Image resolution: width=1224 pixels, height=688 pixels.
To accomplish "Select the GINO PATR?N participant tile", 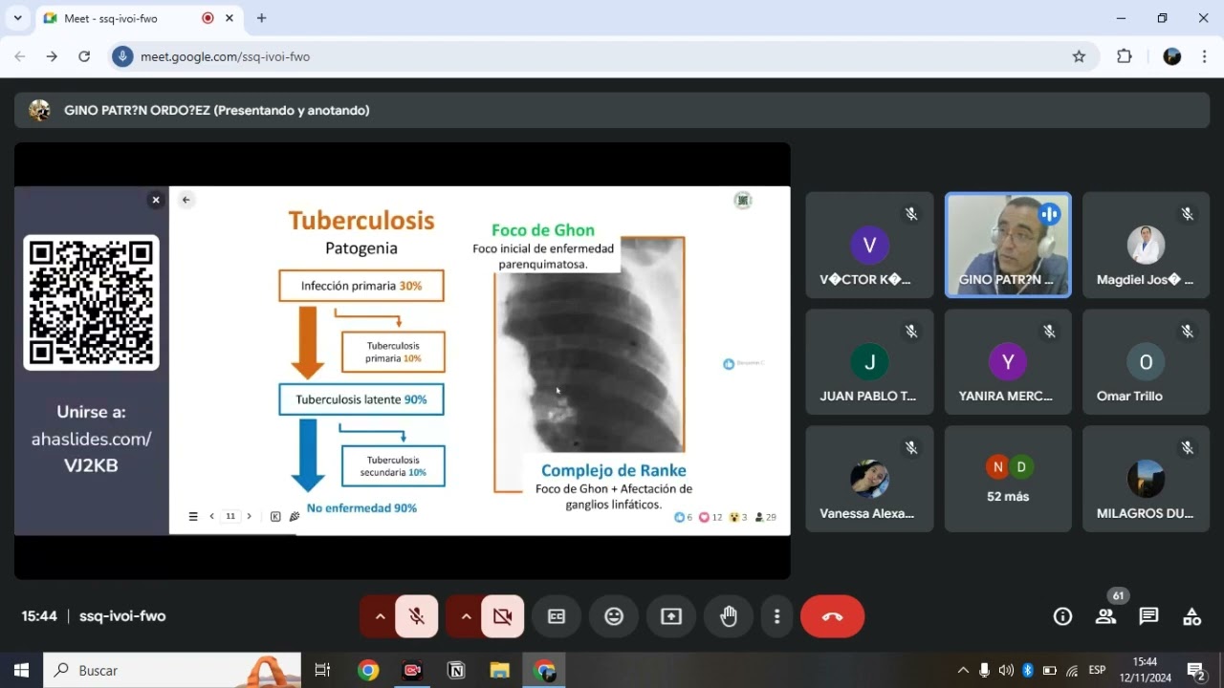I will (1008, 246).
